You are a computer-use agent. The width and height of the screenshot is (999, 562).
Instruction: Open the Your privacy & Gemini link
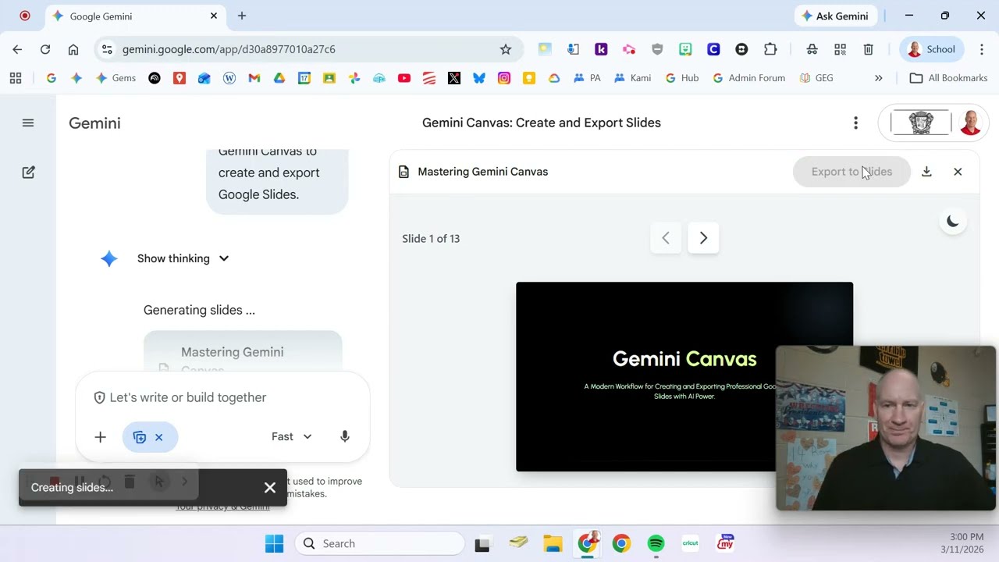click(x=222, y=506)
